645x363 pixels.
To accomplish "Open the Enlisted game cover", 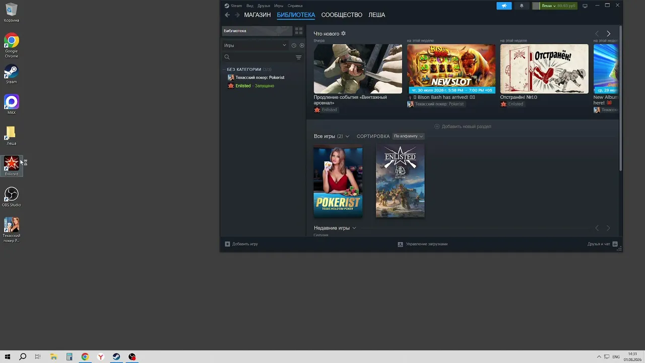I will (400, 181).
